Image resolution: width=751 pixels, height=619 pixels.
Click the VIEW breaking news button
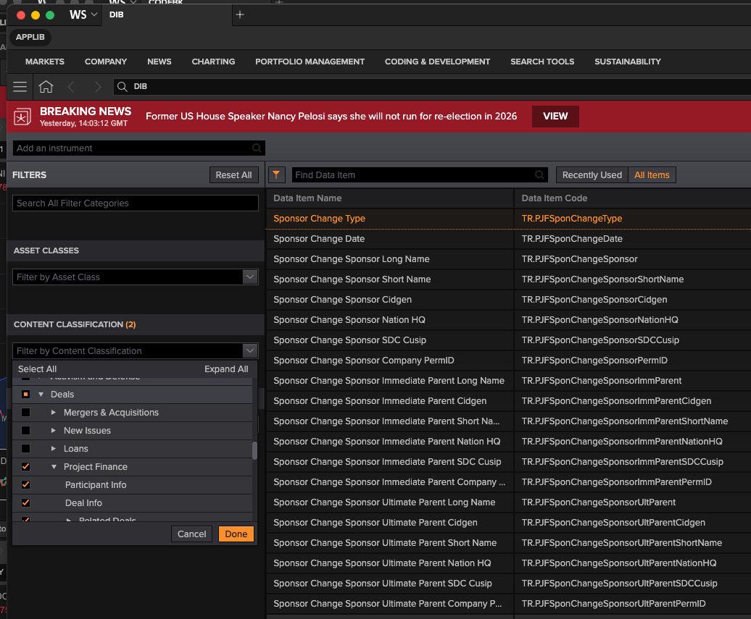[x=555, y=117]
